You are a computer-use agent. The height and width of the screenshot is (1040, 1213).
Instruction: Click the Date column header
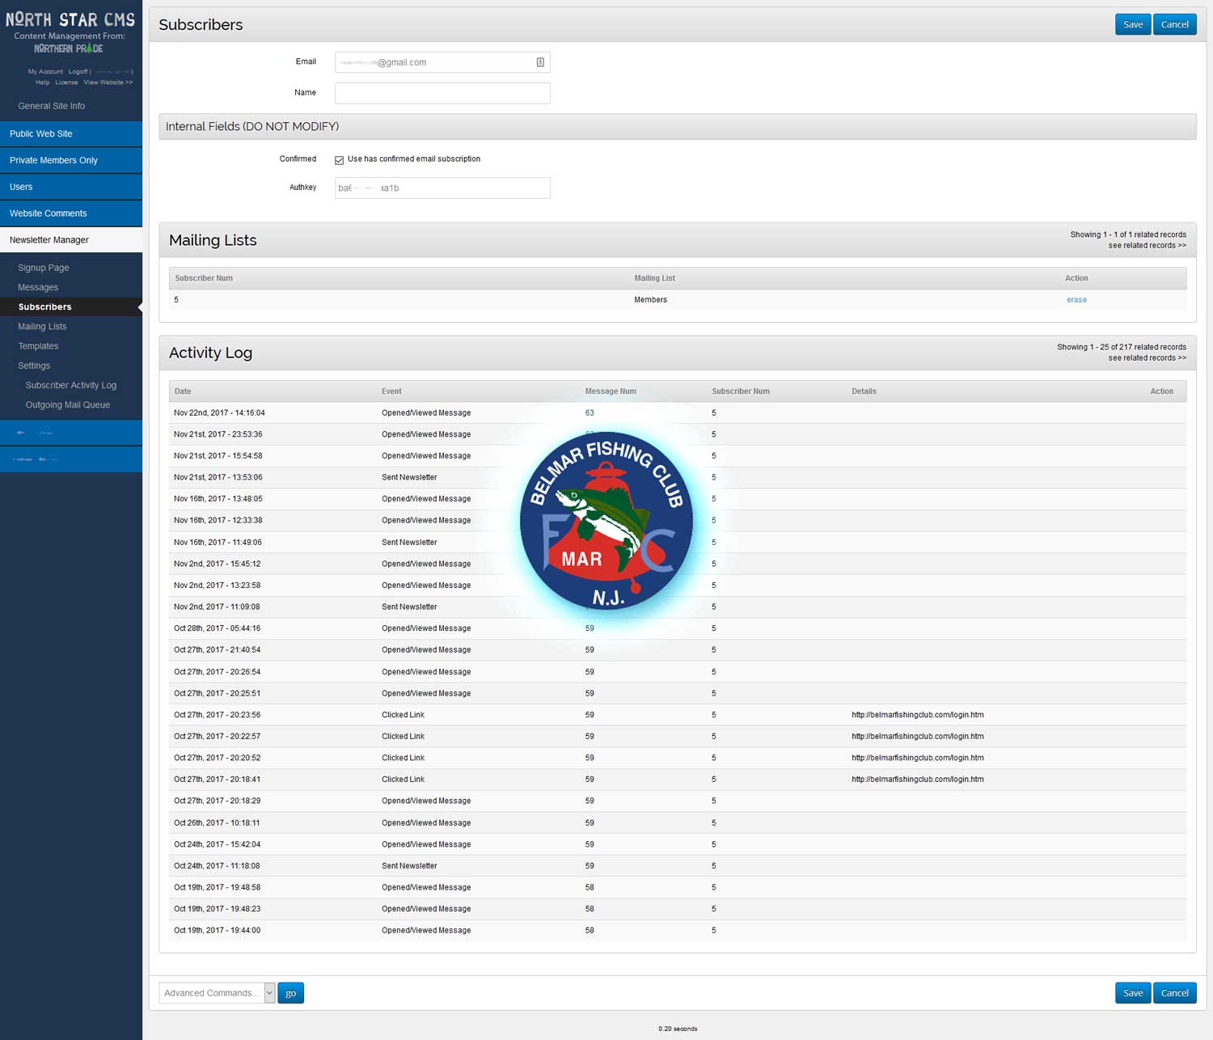(183, 391)
